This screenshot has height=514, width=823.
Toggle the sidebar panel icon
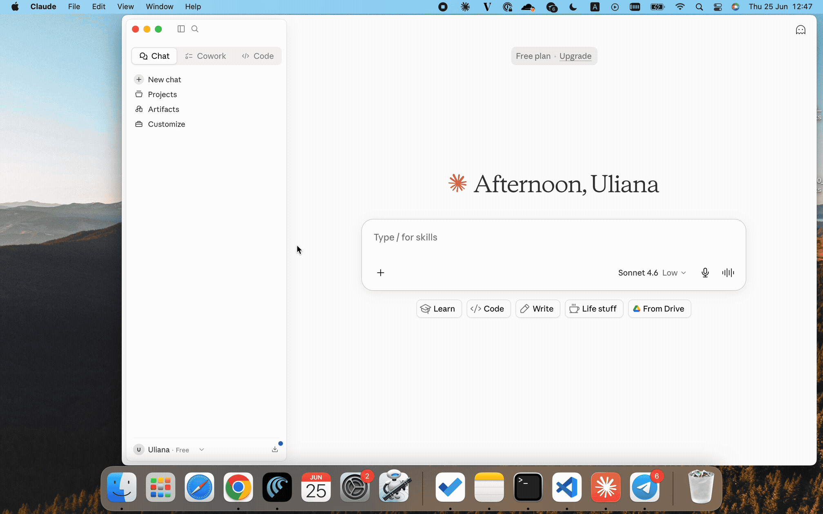point(181,29)
